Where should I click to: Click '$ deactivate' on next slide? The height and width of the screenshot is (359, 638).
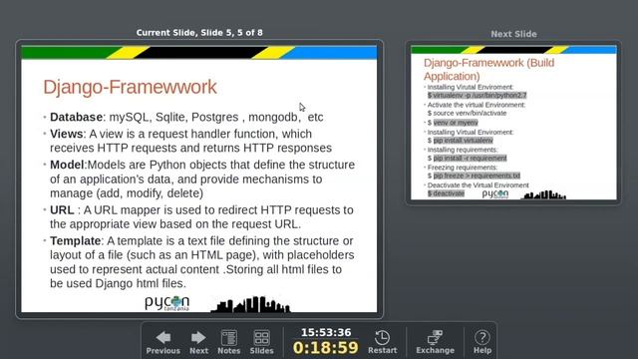point(446,193)
